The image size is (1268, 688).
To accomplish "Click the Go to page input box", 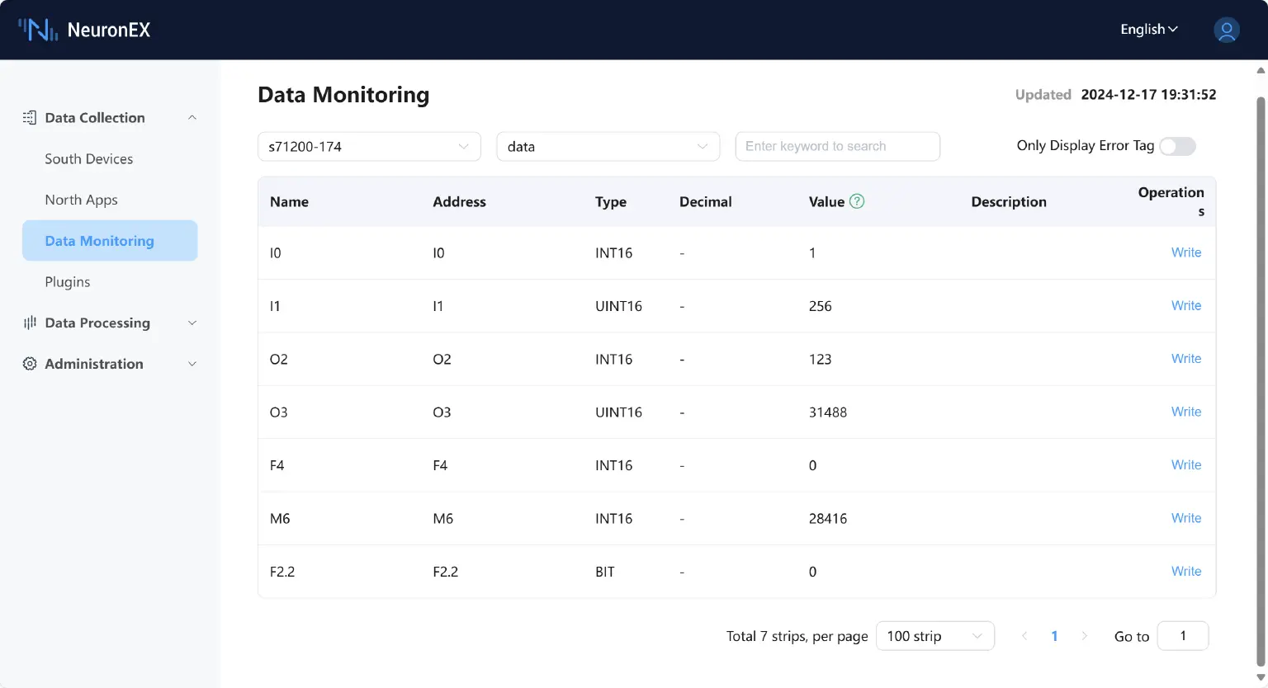I will [x=1182, y=636].
